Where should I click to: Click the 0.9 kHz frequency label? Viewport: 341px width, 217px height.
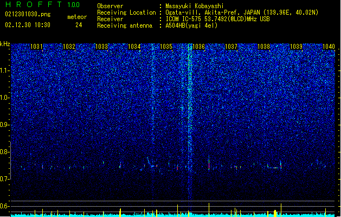tap(4, 125)
